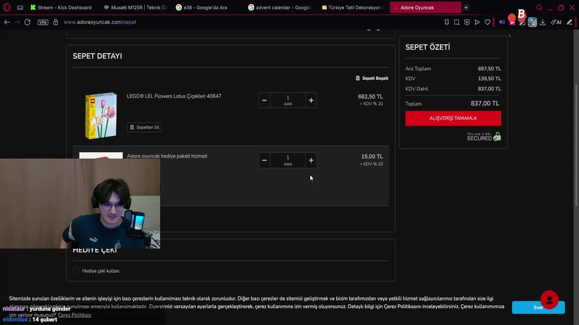Activate the snapshot capture icon

[x=457, y=22]
